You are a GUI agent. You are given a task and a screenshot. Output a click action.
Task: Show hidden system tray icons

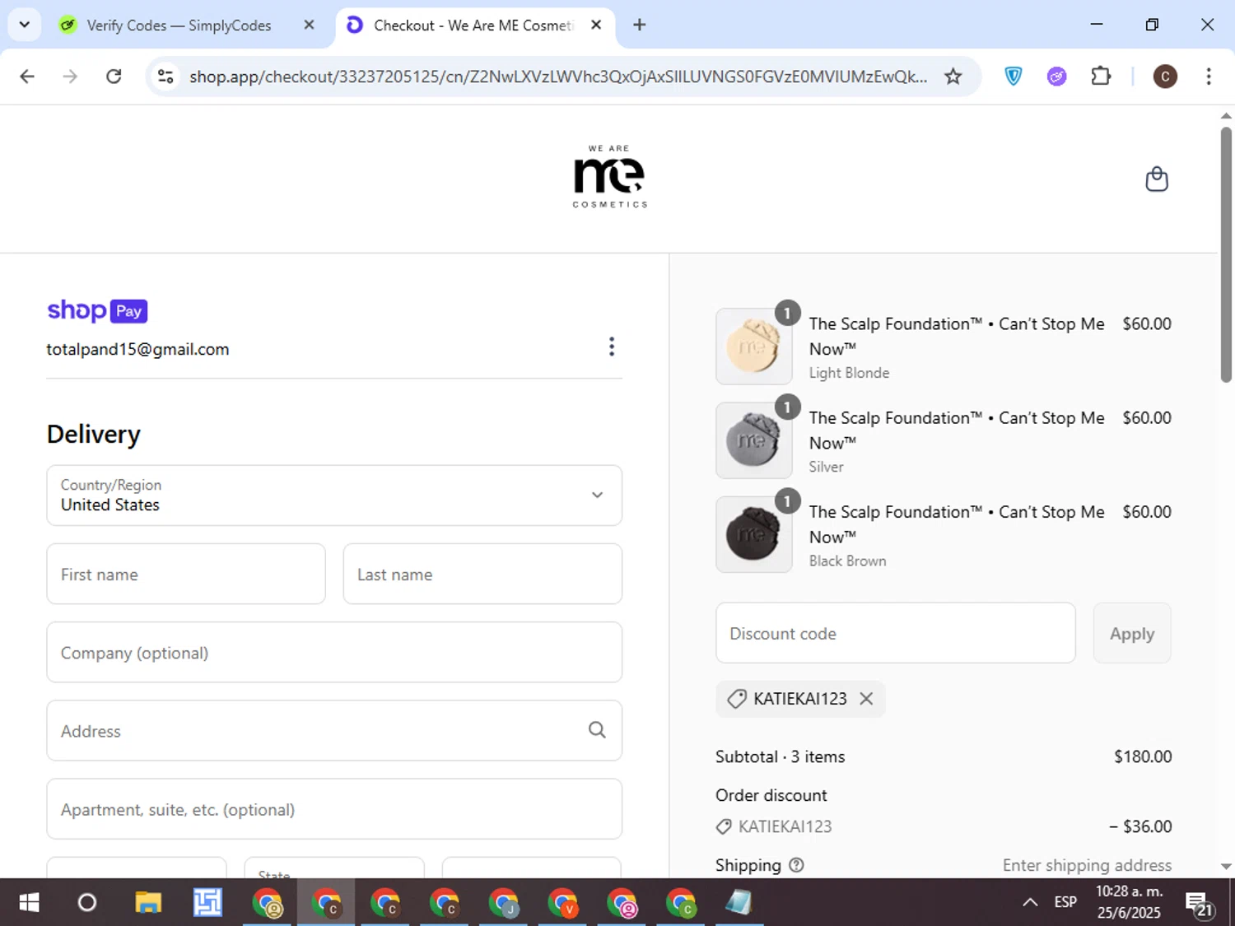[1030, 903]
